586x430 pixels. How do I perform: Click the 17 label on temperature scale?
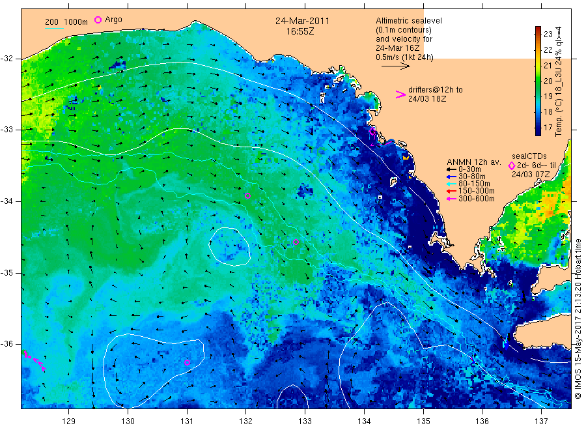coord(548,128)
